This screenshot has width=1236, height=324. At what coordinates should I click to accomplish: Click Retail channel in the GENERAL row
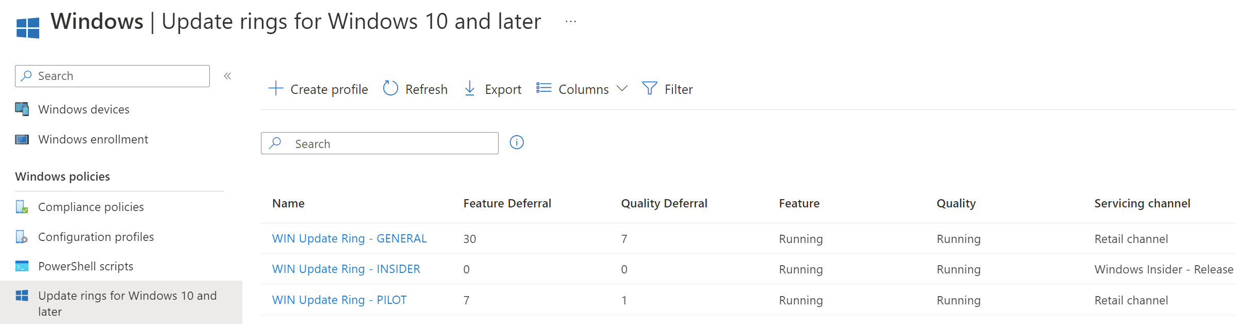[1131, 239]
